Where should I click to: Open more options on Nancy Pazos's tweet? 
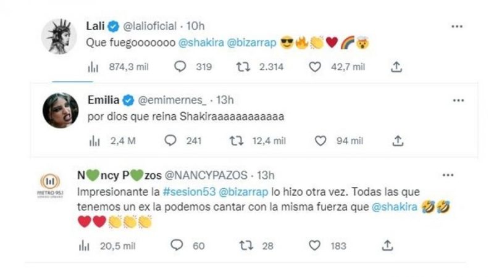[457, 175]
